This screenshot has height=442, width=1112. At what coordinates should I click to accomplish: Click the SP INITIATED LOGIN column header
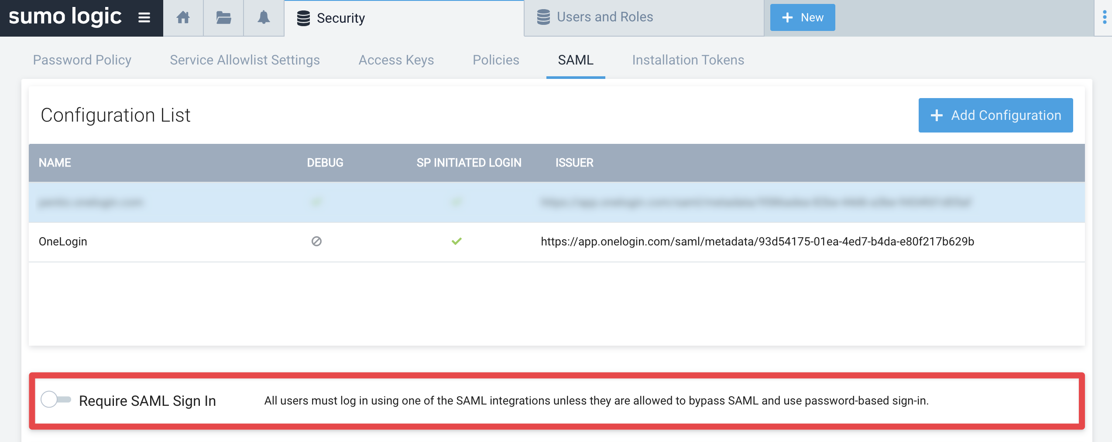(x=469, y=163)
